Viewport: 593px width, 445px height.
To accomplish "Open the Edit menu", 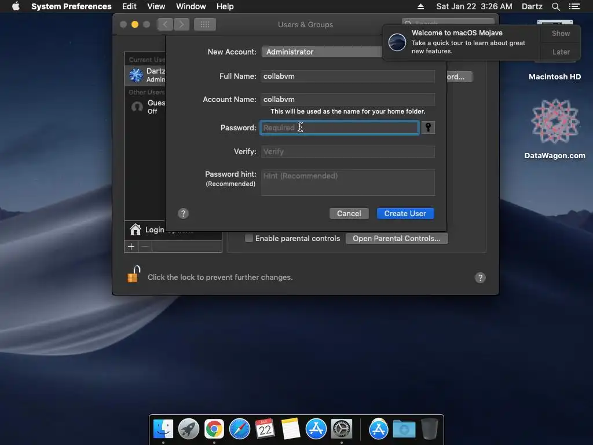I will (129, 6).
